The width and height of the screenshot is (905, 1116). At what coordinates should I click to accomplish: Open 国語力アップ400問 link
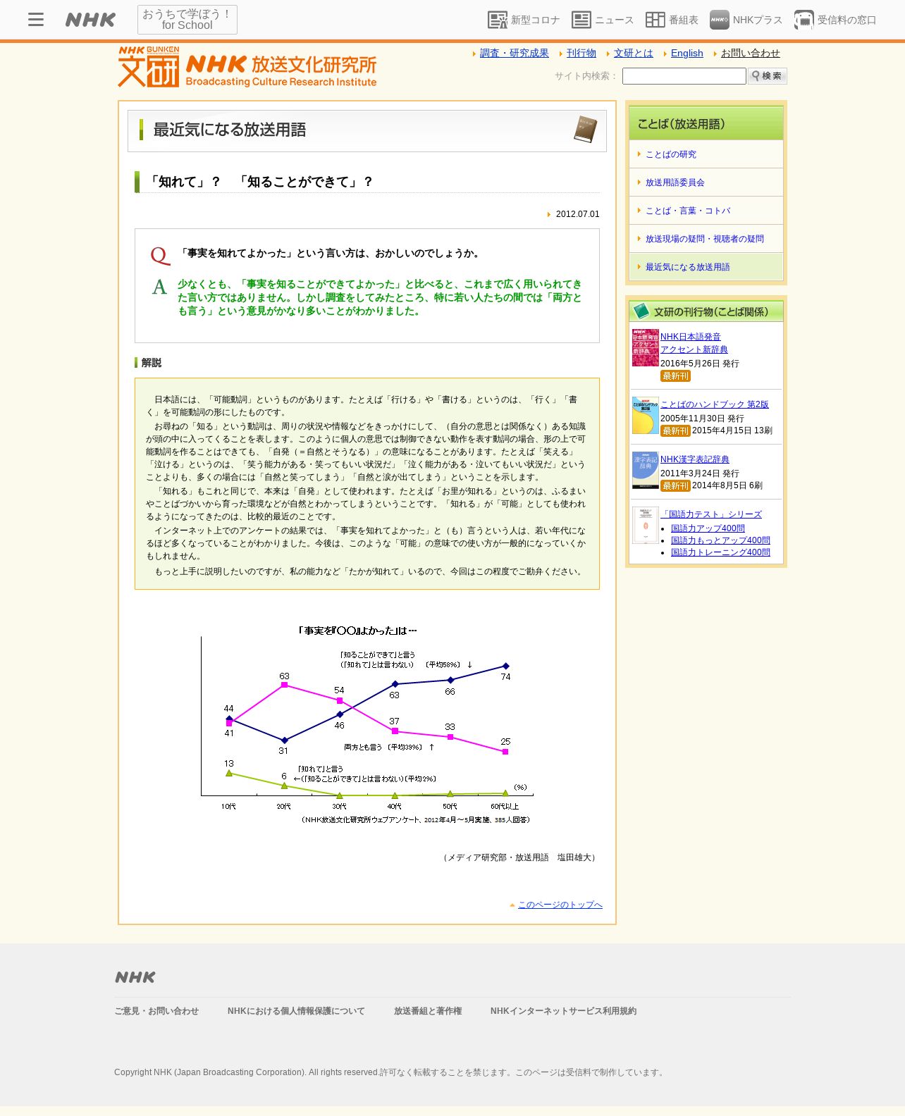708,528
